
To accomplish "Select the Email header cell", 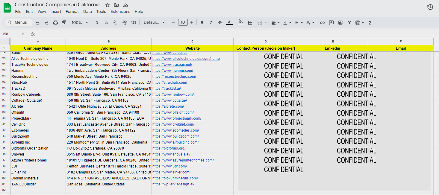I will click(401, 48).
